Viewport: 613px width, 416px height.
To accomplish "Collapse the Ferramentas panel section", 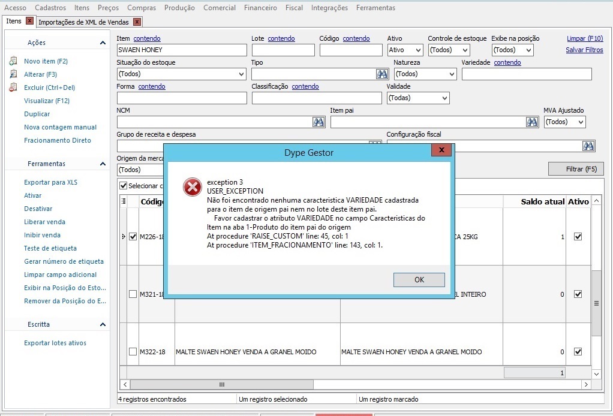I will tap(103, 164).
